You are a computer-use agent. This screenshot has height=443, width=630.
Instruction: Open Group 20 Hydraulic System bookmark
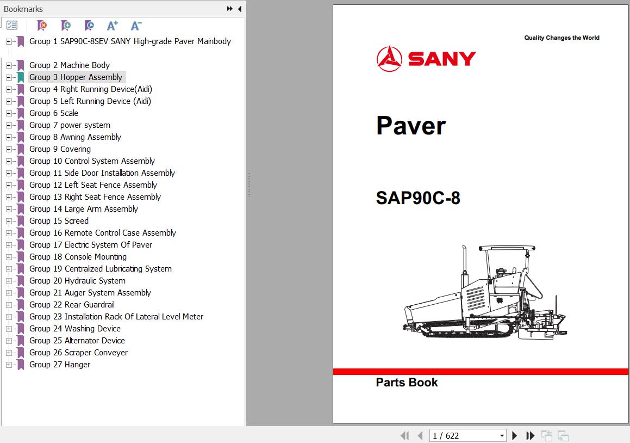pyautogui.click(x=78, y=281)
